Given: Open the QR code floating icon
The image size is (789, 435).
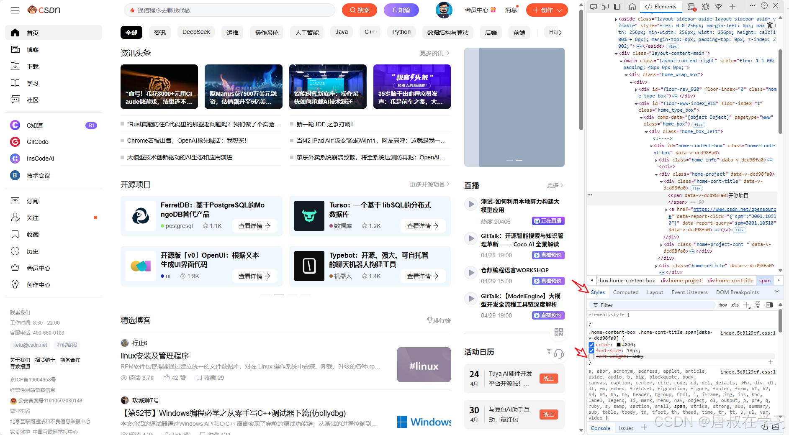Looking at the screenshot, I should point(559,332).
